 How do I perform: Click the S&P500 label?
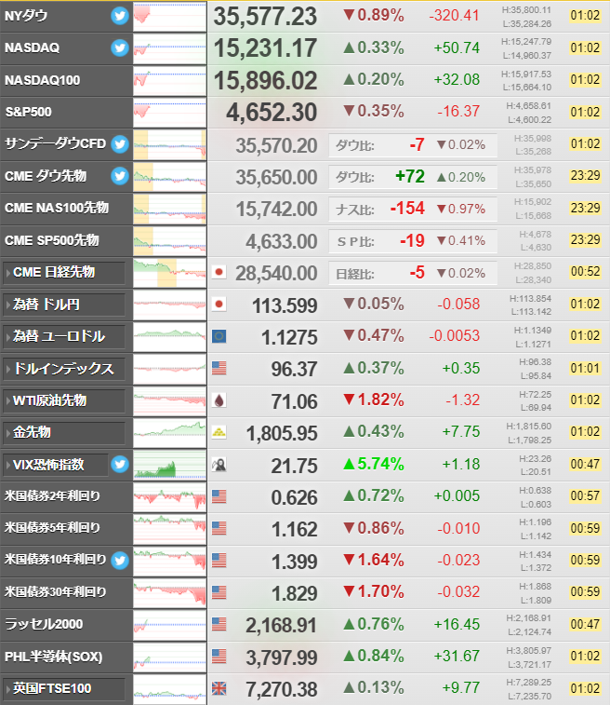[28, 112]
